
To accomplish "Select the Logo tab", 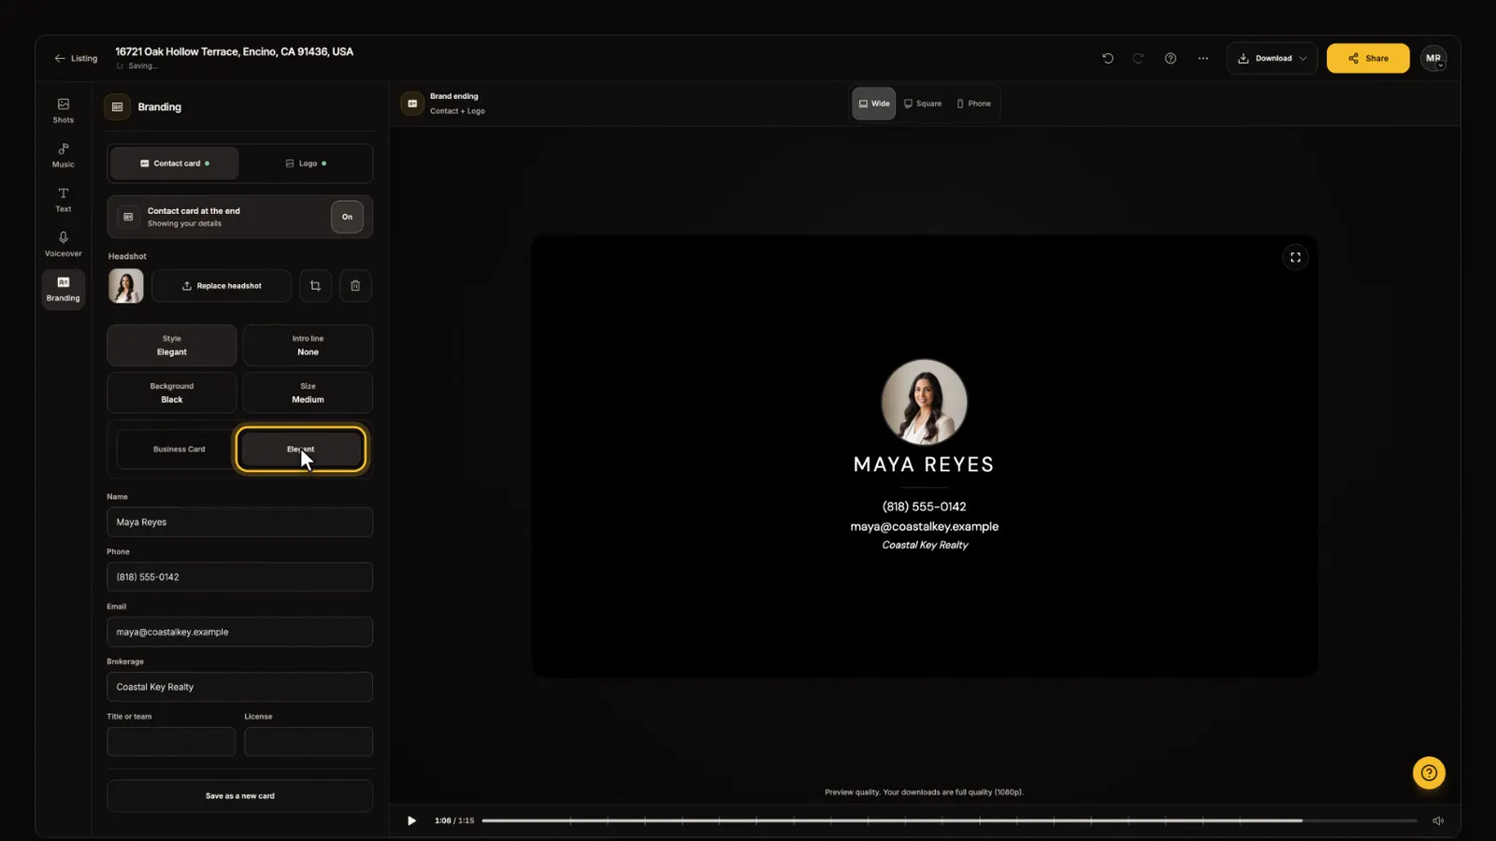I will coord(306,164).
